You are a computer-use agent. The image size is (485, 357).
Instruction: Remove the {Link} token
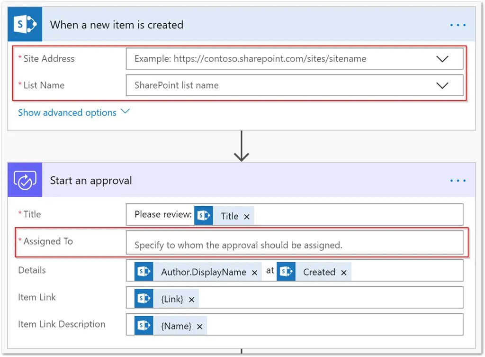(191, 300)
